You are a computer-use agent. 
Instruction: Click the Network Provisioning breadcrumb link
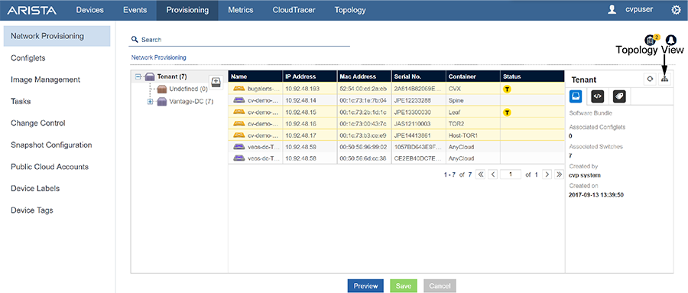tap(158, 57)
